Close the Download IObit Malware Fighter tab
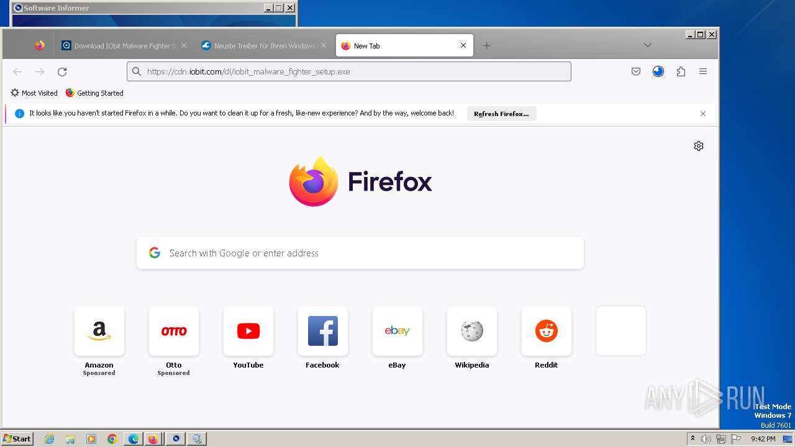The width and height of the screenshot is (795, 447). (x=184, y=45)
